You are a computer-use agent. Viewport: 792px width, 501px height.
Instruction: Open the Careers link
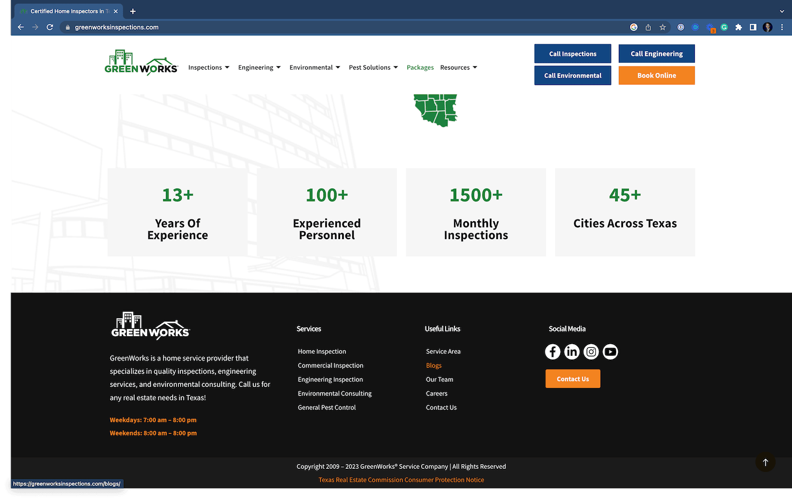(437, 394)
